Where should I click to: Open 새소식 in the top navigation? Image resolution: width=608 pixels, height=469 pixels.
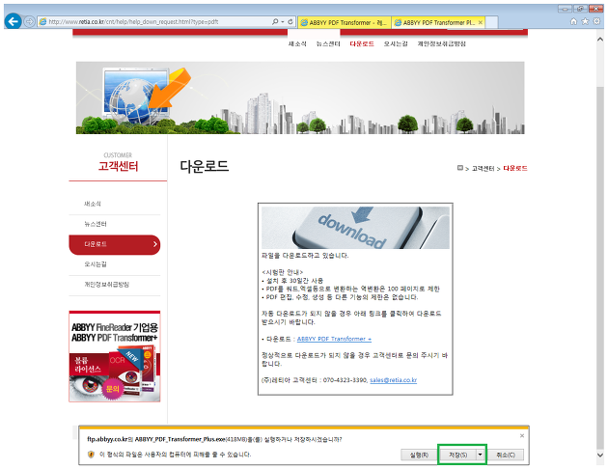[x=297, y=43]
